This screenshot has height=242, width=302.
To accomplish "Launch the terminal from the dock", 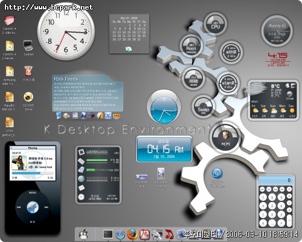I will 108,234.
